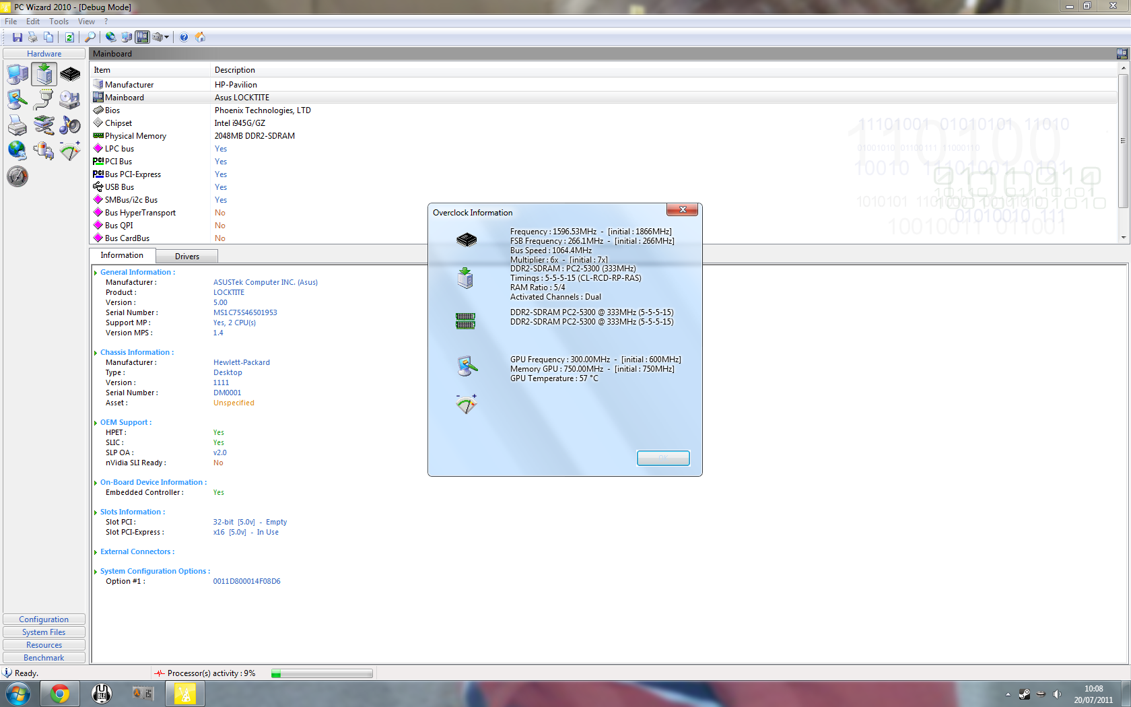Click the volume speaker tray icon
Screen dimensions: 1131x707
[x=1057, y=694]
